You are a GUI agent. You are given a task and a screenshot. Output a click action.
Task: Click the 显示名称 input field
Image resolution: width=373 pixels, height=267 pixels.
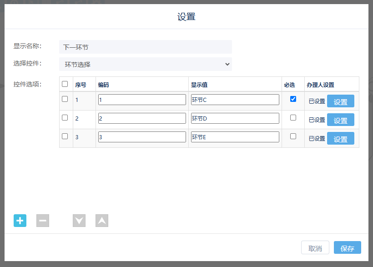point(146,47)
